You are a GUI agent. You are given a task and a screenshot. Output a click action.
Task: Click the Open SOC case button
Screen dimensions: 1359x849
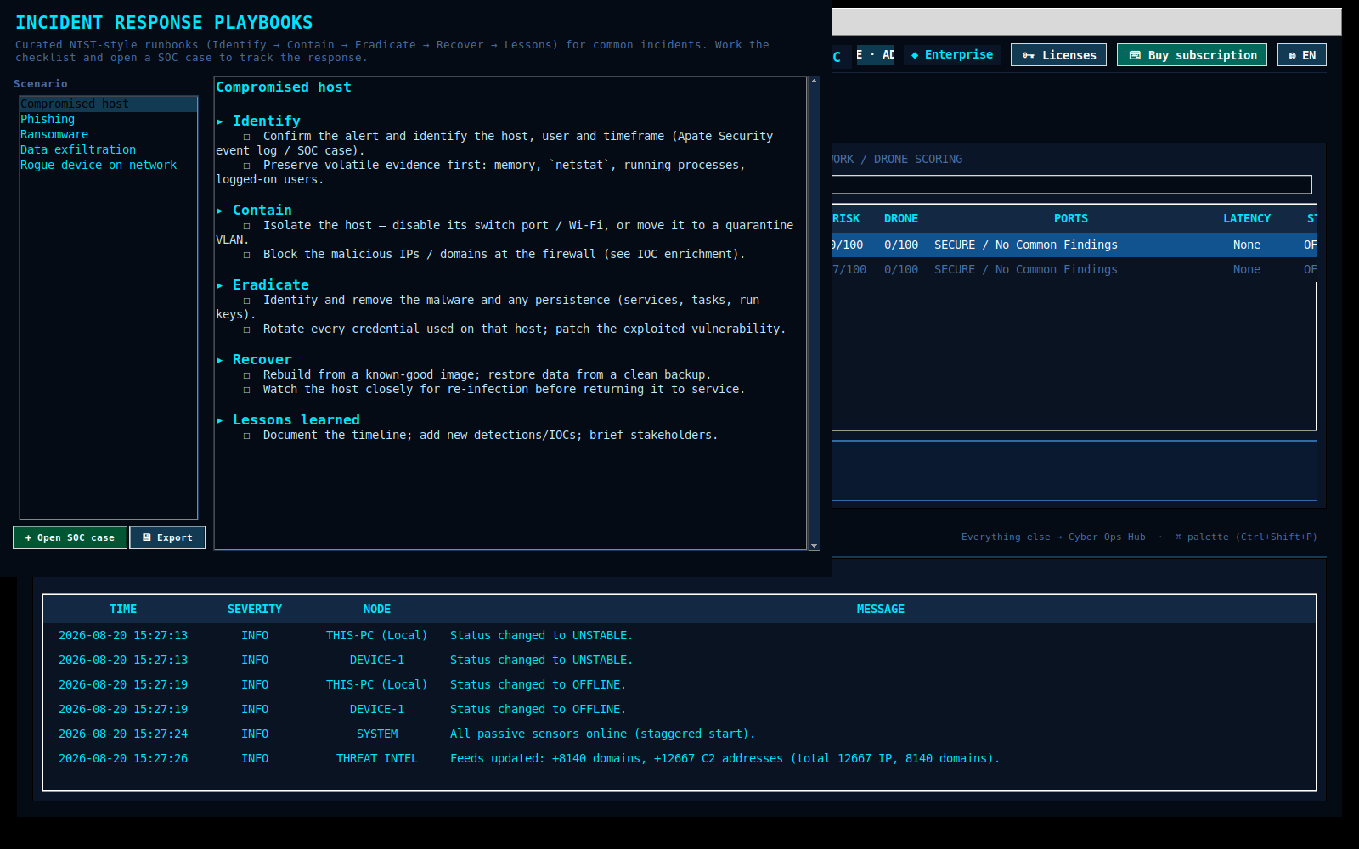tap(70, 537)
